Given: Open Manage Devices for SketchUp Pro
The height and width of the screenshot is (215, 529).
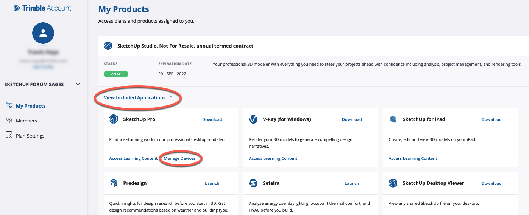Looking at the screenshot, I should (179, 158).
